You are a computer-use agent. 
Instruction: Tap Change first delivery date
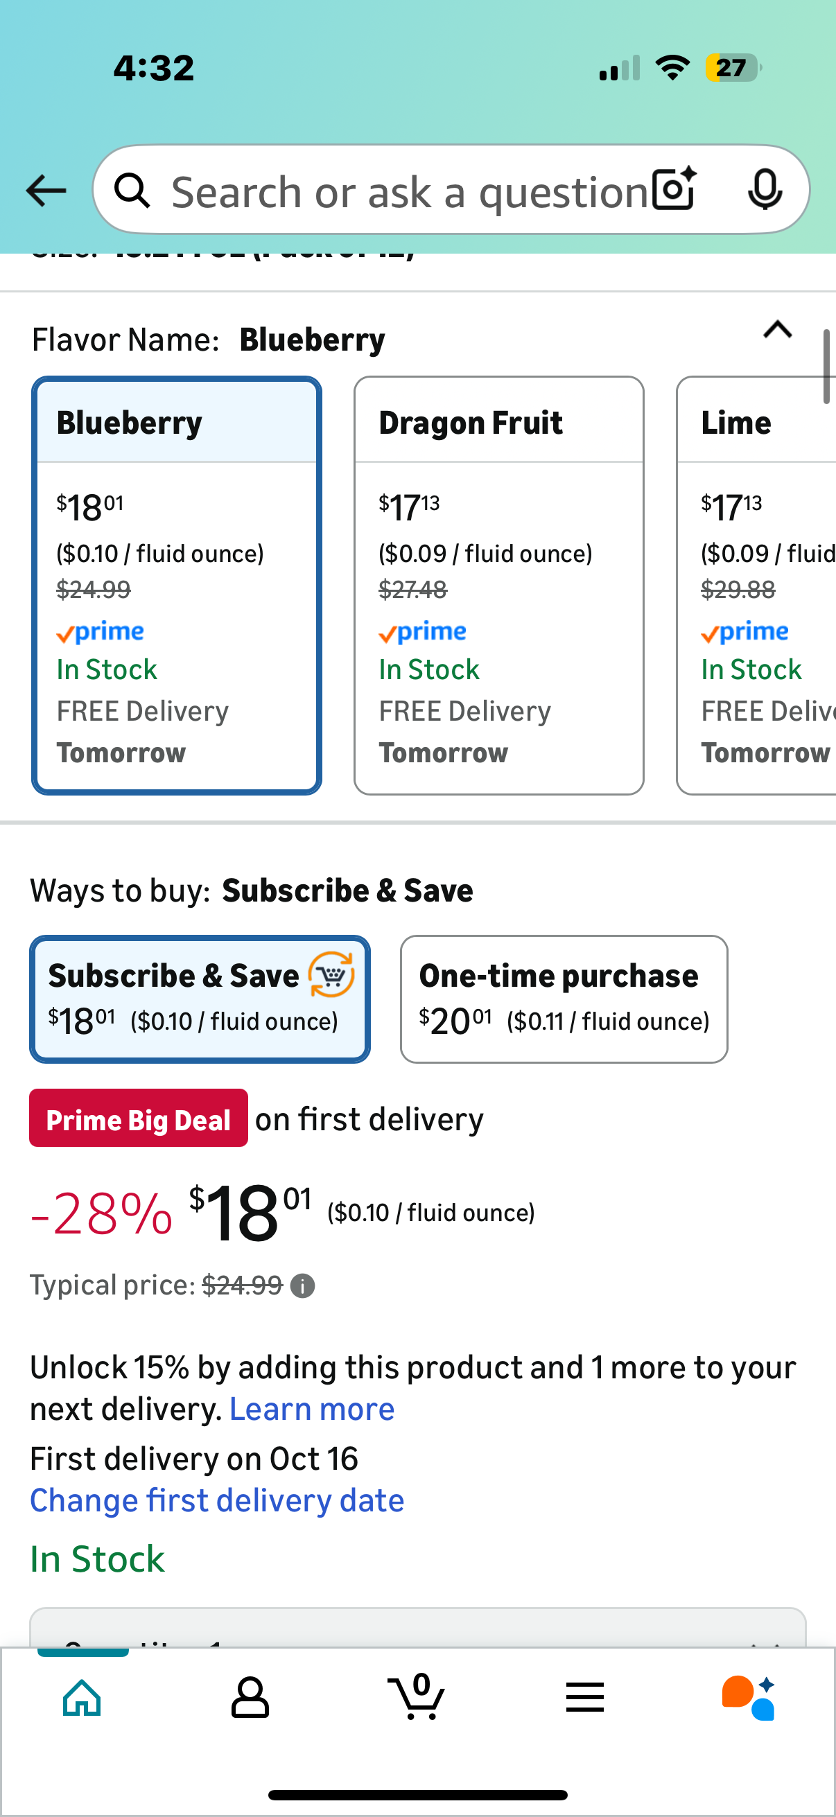point(217,1500)
